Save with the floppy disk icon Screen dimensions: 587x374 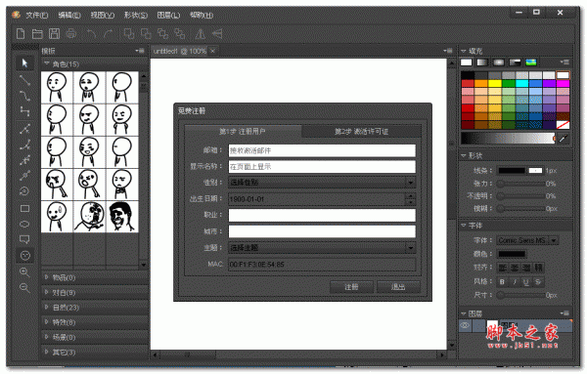pyautogui.click(x=54, y=34)
